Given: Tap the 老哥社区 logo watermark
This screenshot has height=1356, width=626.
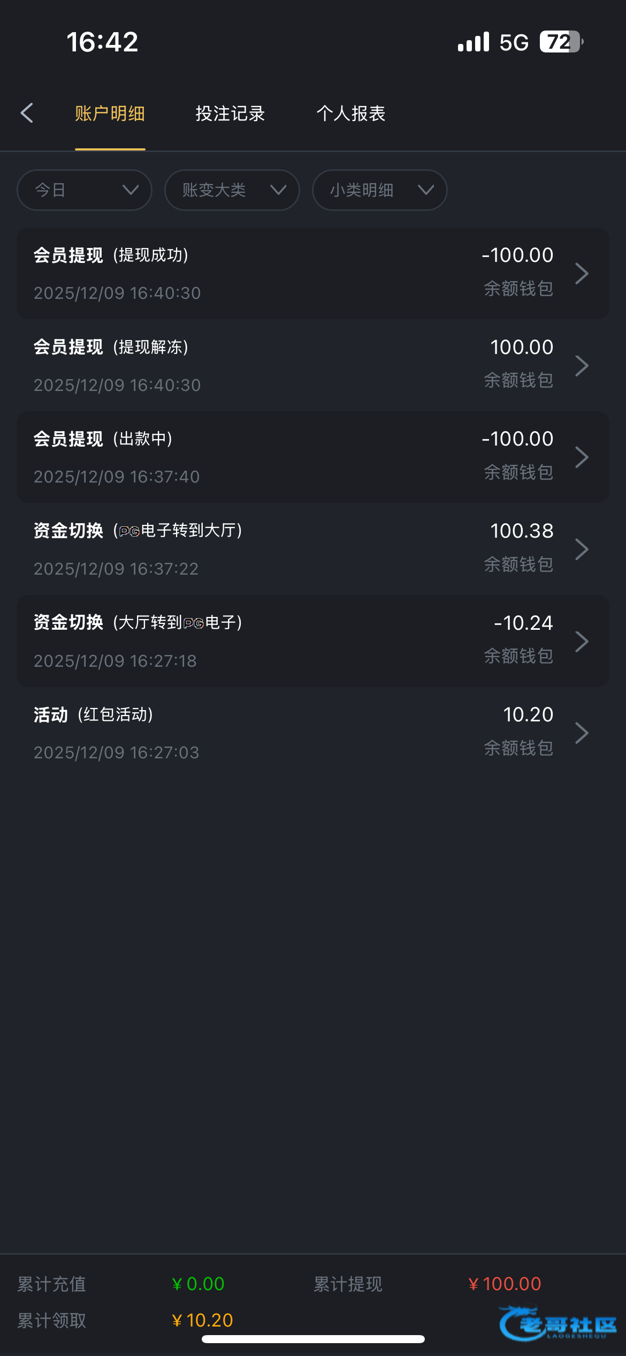Looking at the screenshot, I should coord(557,1324).
